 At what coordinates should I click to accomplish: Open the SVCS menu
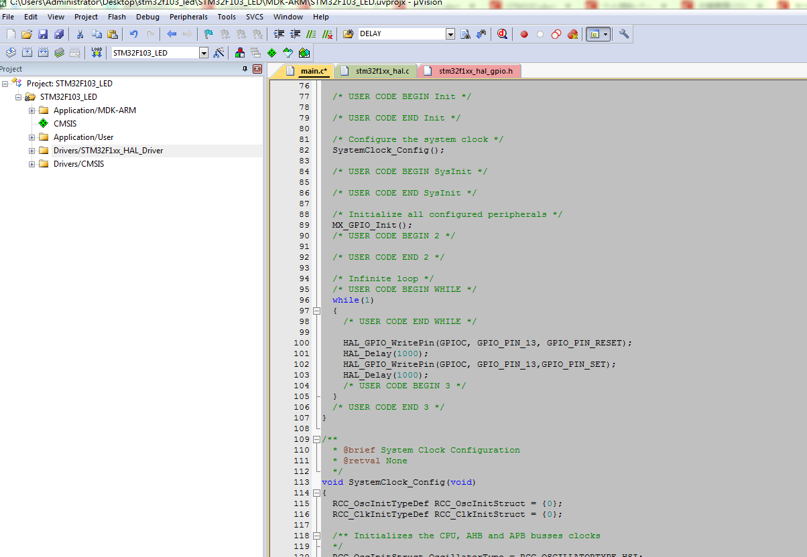tap(255, 17)
